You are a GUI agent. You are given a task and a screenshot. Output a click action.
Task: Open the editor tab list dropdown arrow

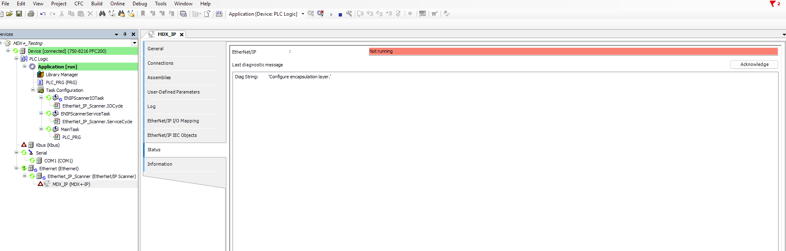784,35
